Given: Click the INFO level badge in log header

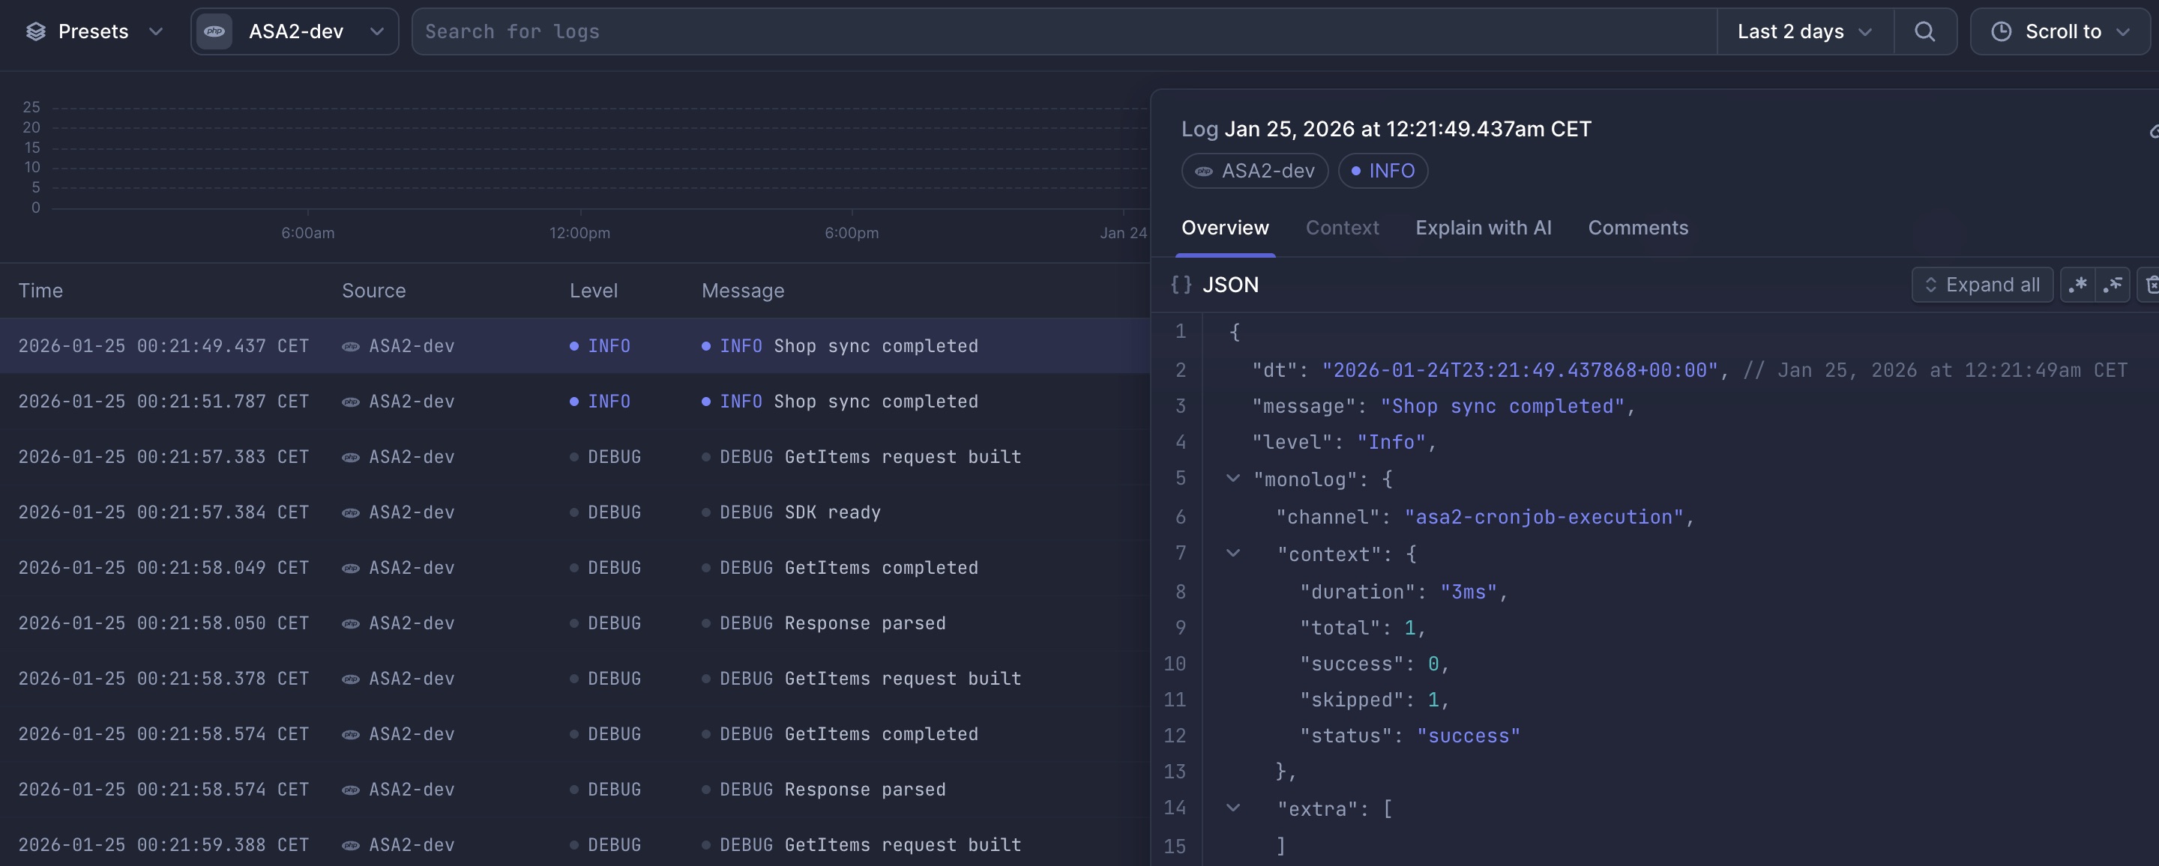Looking at the screenshot, I should click(x=1382, y=171).
